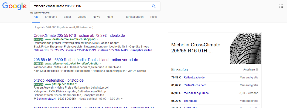Screen dimensions: 287x108
Task: Open the Google apps grid icon
Action: pyautogui.click(x=281, y=6)
